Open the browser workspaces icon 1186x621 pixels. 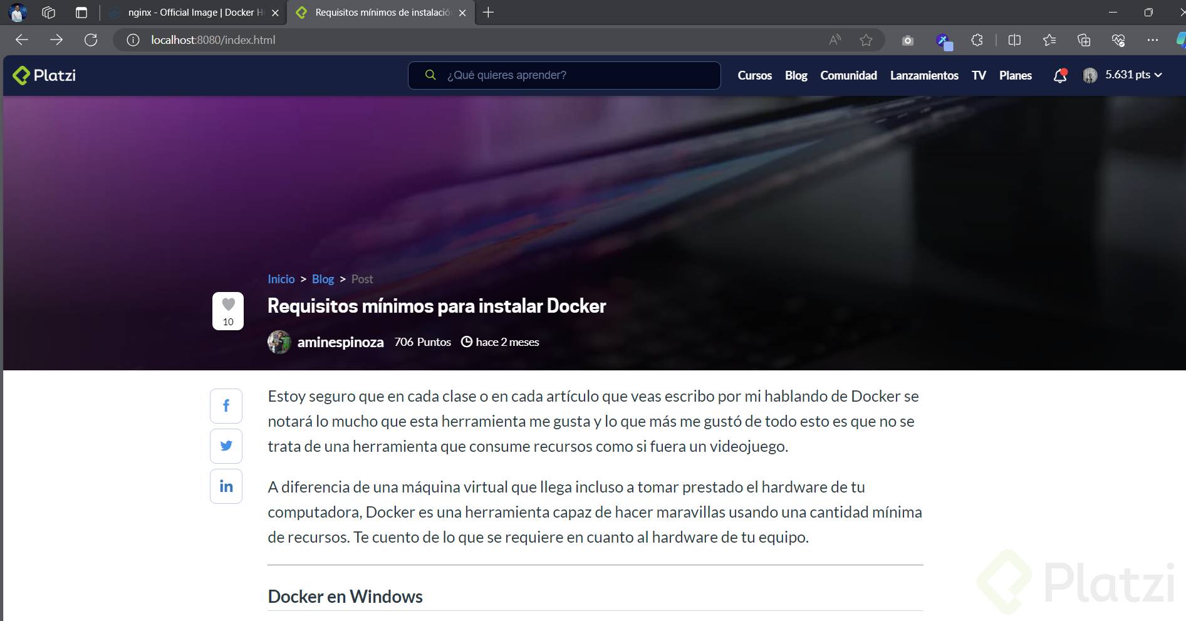coord(48,13)
